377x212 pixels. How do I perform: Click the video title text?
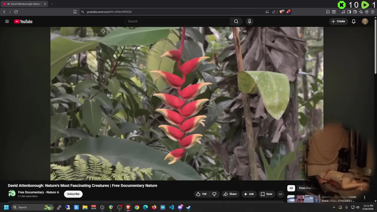pyautogui.click(x=82, y=185)
